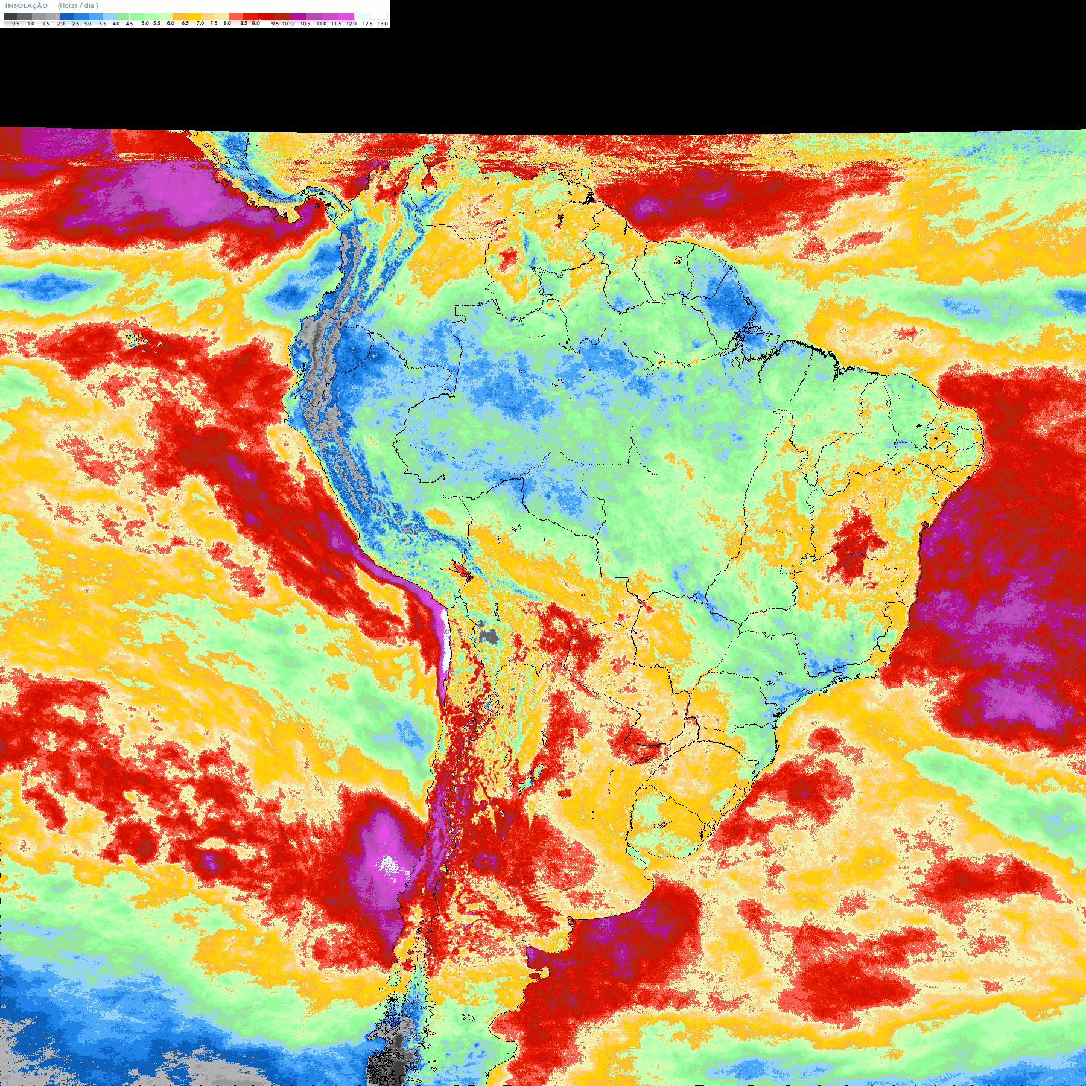This screenshot has width=1086, height=1086.
Task: Click the '3.0' legend value
Action: tap(87, 24)
